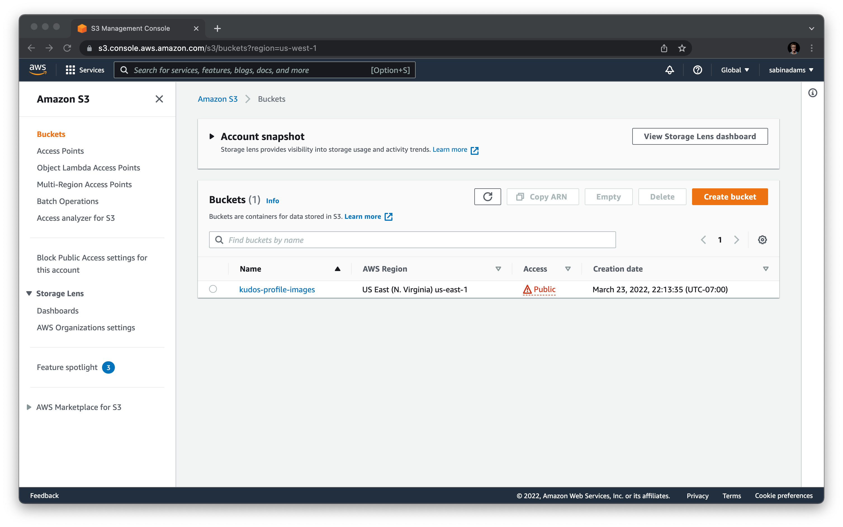Select the kudos-profile-images bucket radio button
843x527 pixels.
(213, 289)
